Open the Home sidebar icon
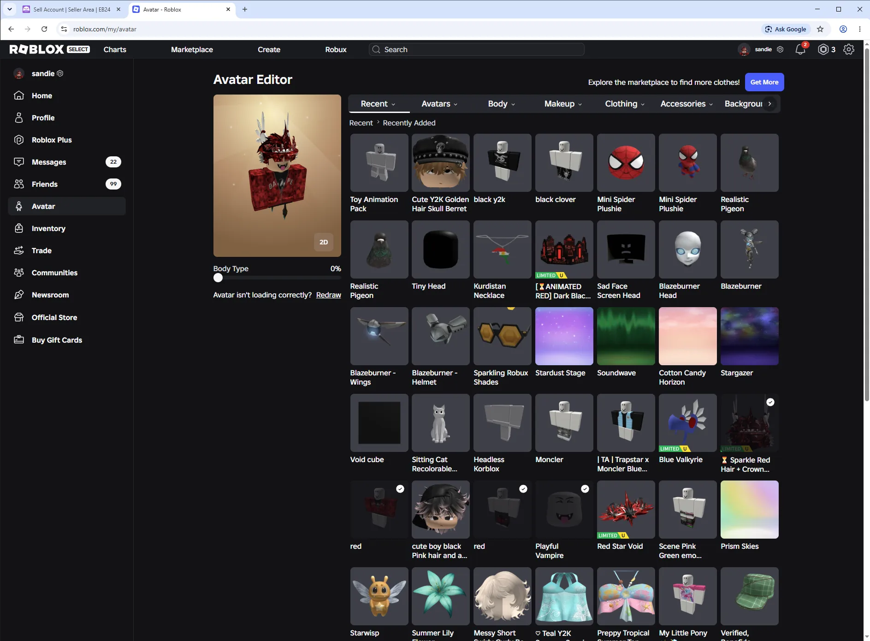The image size is (870, 641). coord(19,95)
